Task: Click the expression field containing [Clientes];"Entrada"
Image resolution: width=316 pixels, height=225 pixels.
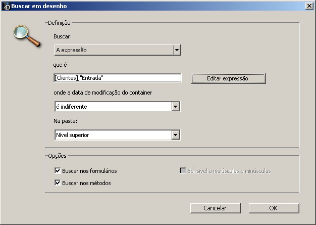Action: point(117,78)
